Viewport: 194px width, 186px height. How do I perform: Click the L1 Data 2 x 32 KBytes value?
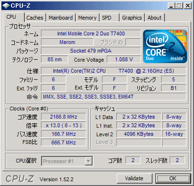point(139,117)
